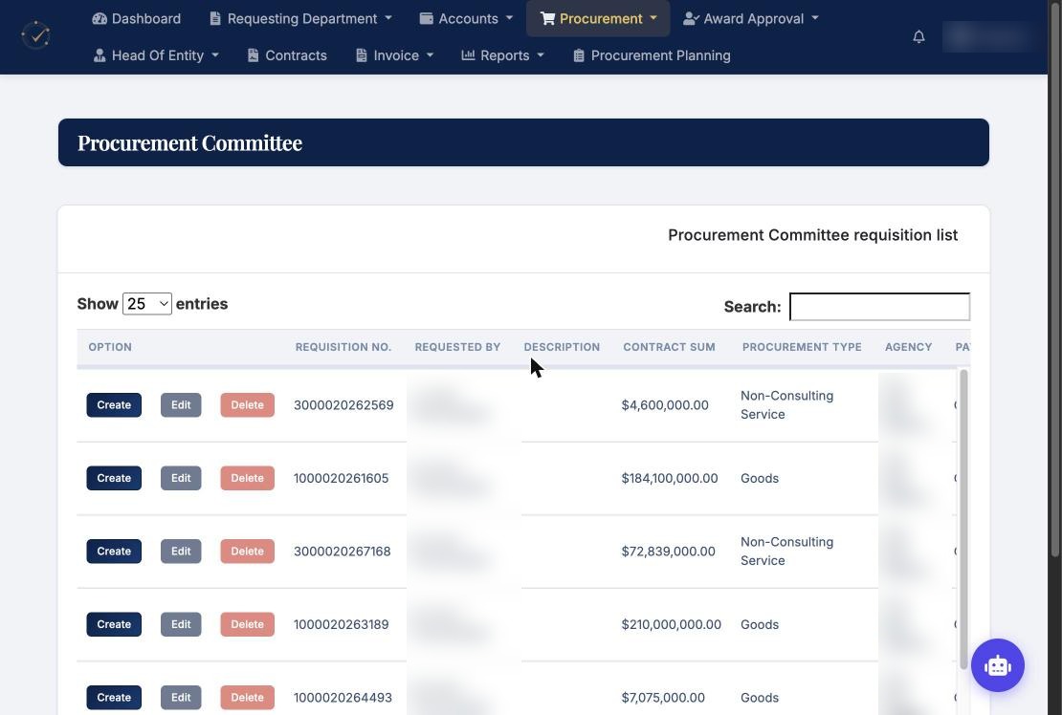The height and width of the screenshot is (715, 1062).
Task: Select contract sum $210,000,000.00
Action: [671, 624]
